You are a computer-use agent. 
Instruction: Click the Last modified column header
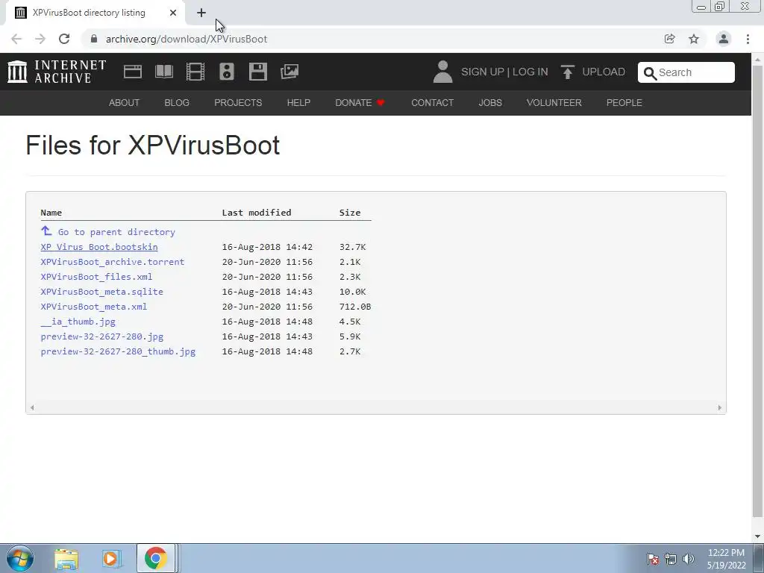click(257, 213)
